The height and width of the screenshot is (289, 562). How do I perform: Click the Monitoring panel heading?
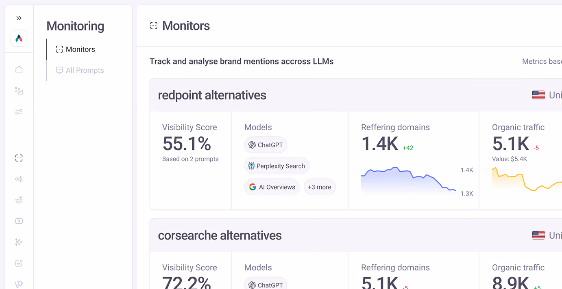click(75, 26)
